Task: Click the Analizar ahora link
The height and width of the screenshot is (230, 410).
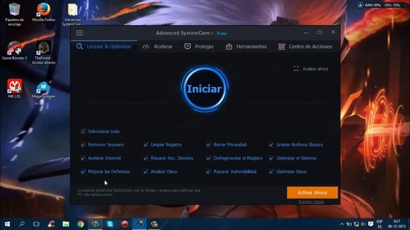Action: [x=315, y=69]
